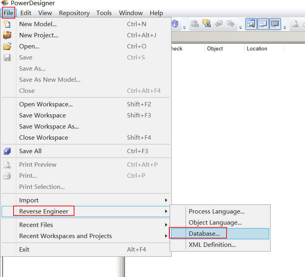Viewport: 305px width, 277px height.
Task: Click the page preview toolbar icon at right
Action: point(295,24)
